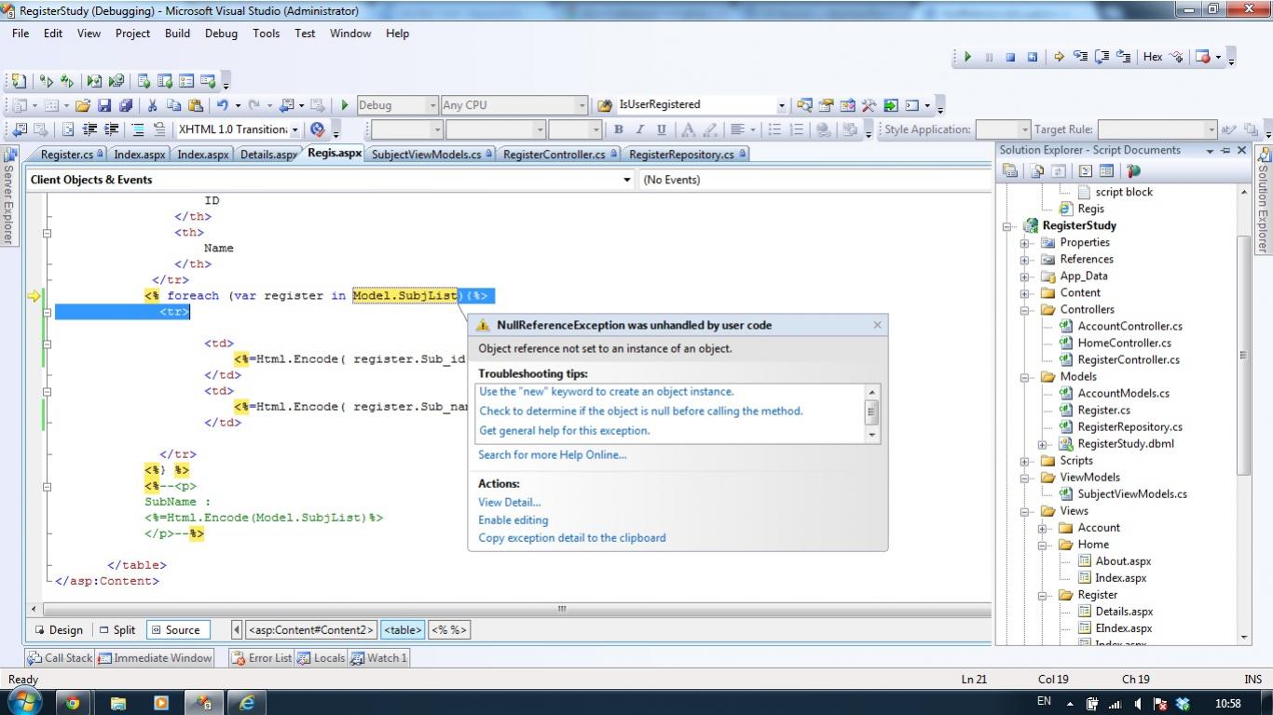Screen dimensions: 1273x715
Task: Open (No Events) dropdown
Action: coord(814,180)
